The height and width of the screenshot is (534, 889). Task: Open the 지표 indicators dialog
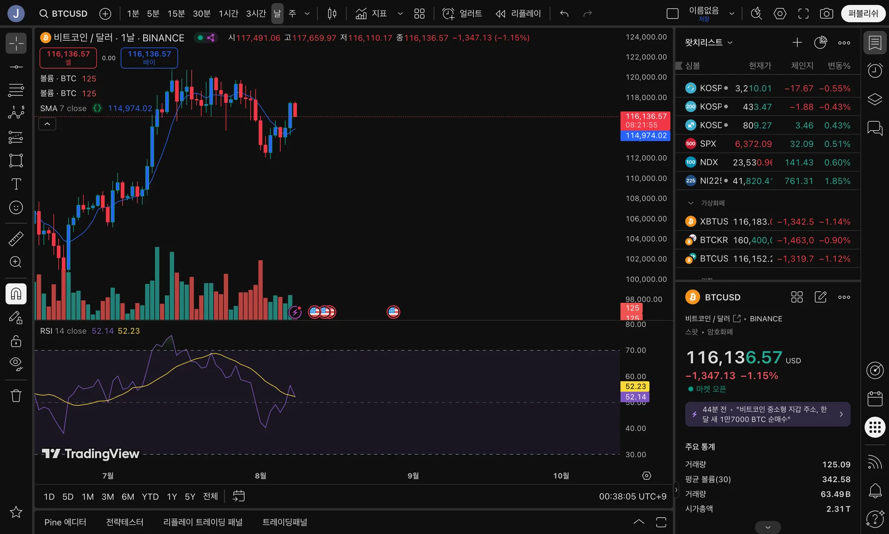coord(371,13)
